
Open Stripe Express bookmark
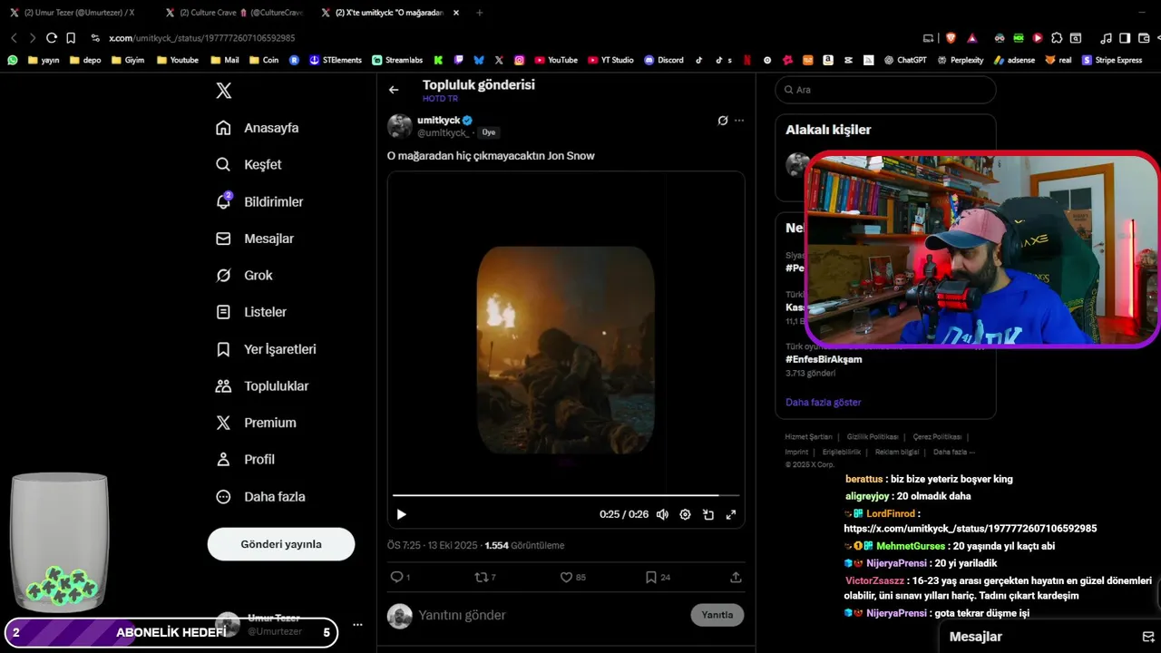(x=1112, y=60)
